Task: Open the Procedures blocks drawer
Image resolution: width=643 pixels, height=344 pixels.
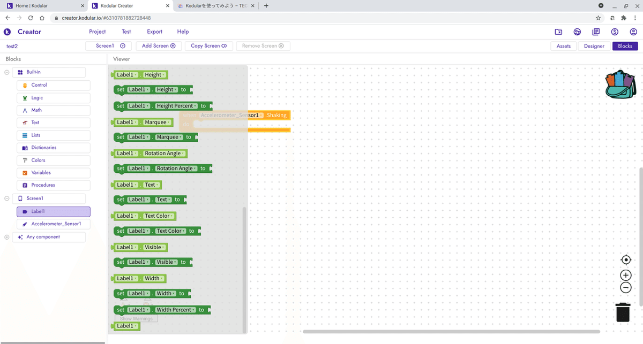Action: point(53,185)
